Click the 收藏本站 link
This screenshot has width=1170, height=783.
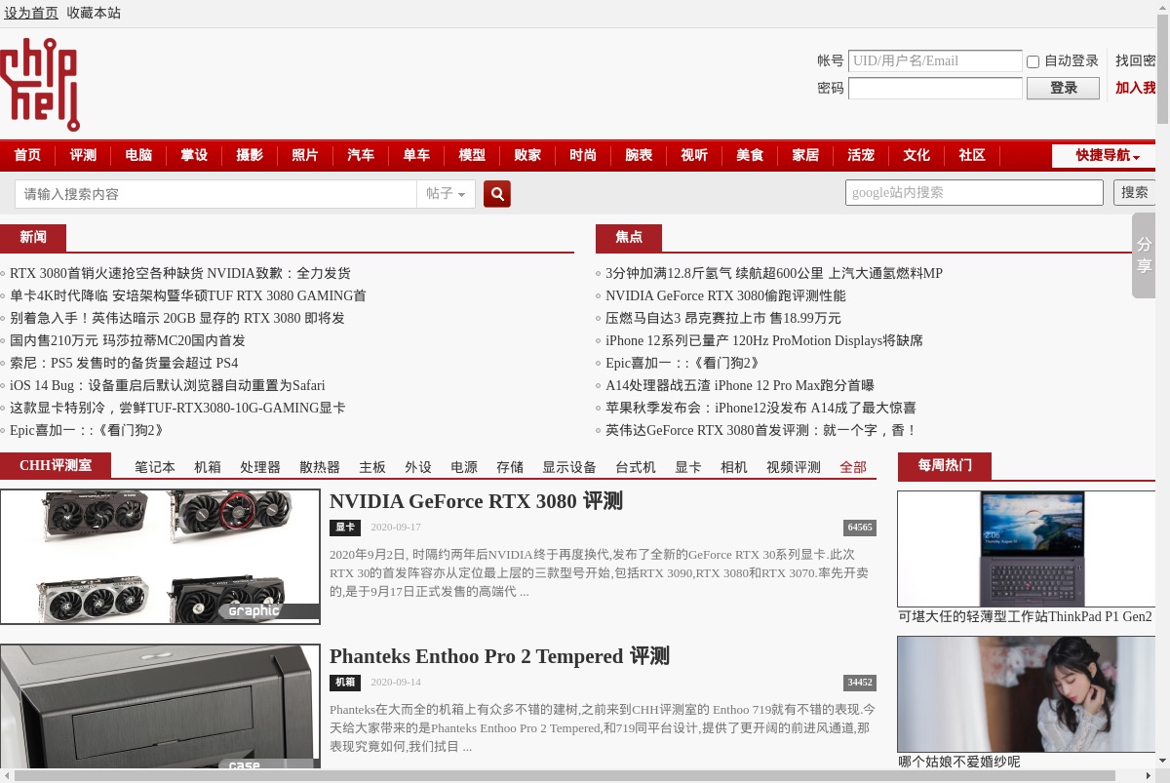(x=94, y=13)
